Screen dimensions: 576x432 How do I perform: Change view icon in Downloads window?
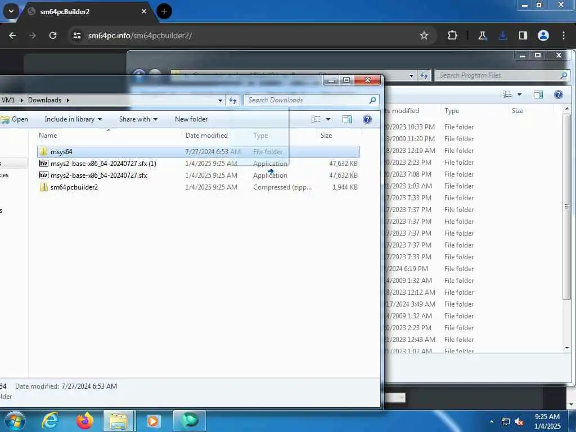316,119
